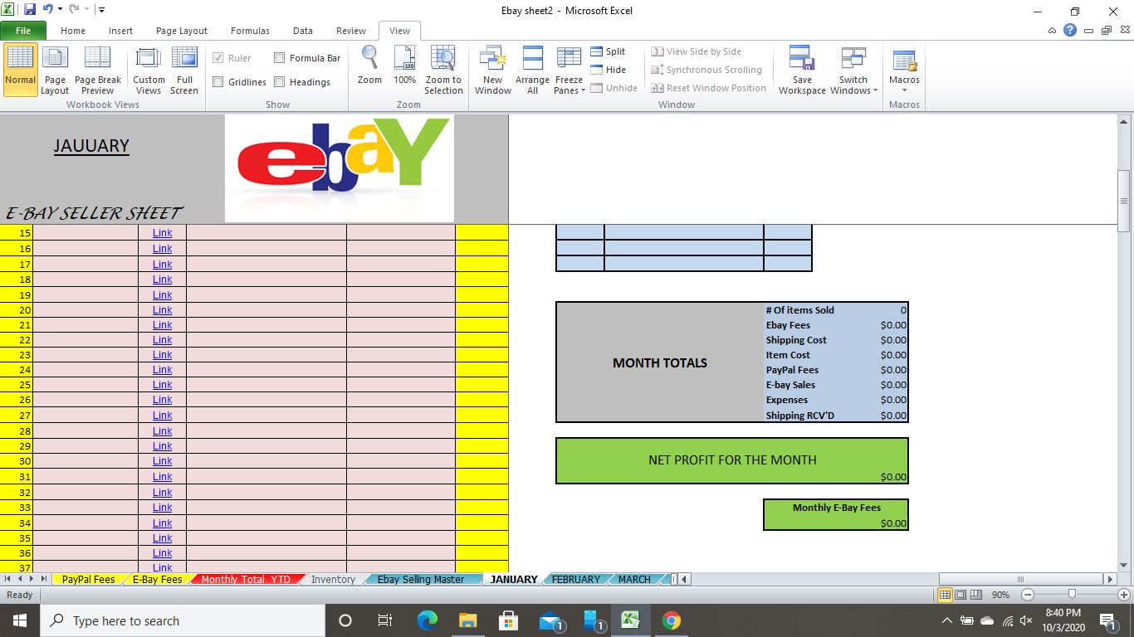Open the Insert ribbon tab
The image size is (1134, 637).
[x=120, y=31]
